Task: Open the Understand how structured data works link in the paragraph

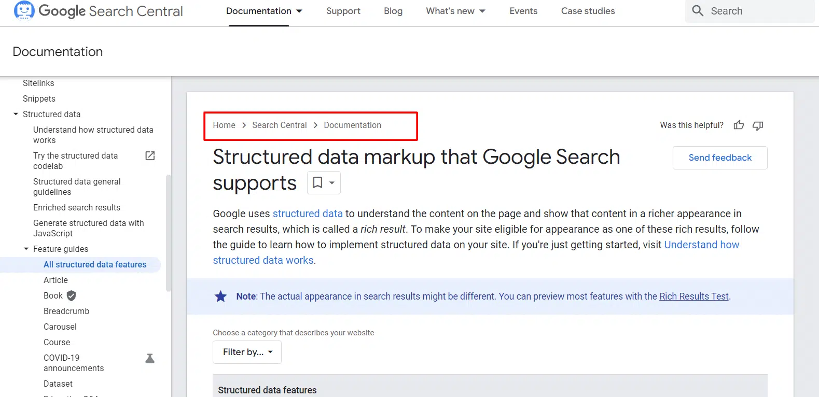Action: 702,245
